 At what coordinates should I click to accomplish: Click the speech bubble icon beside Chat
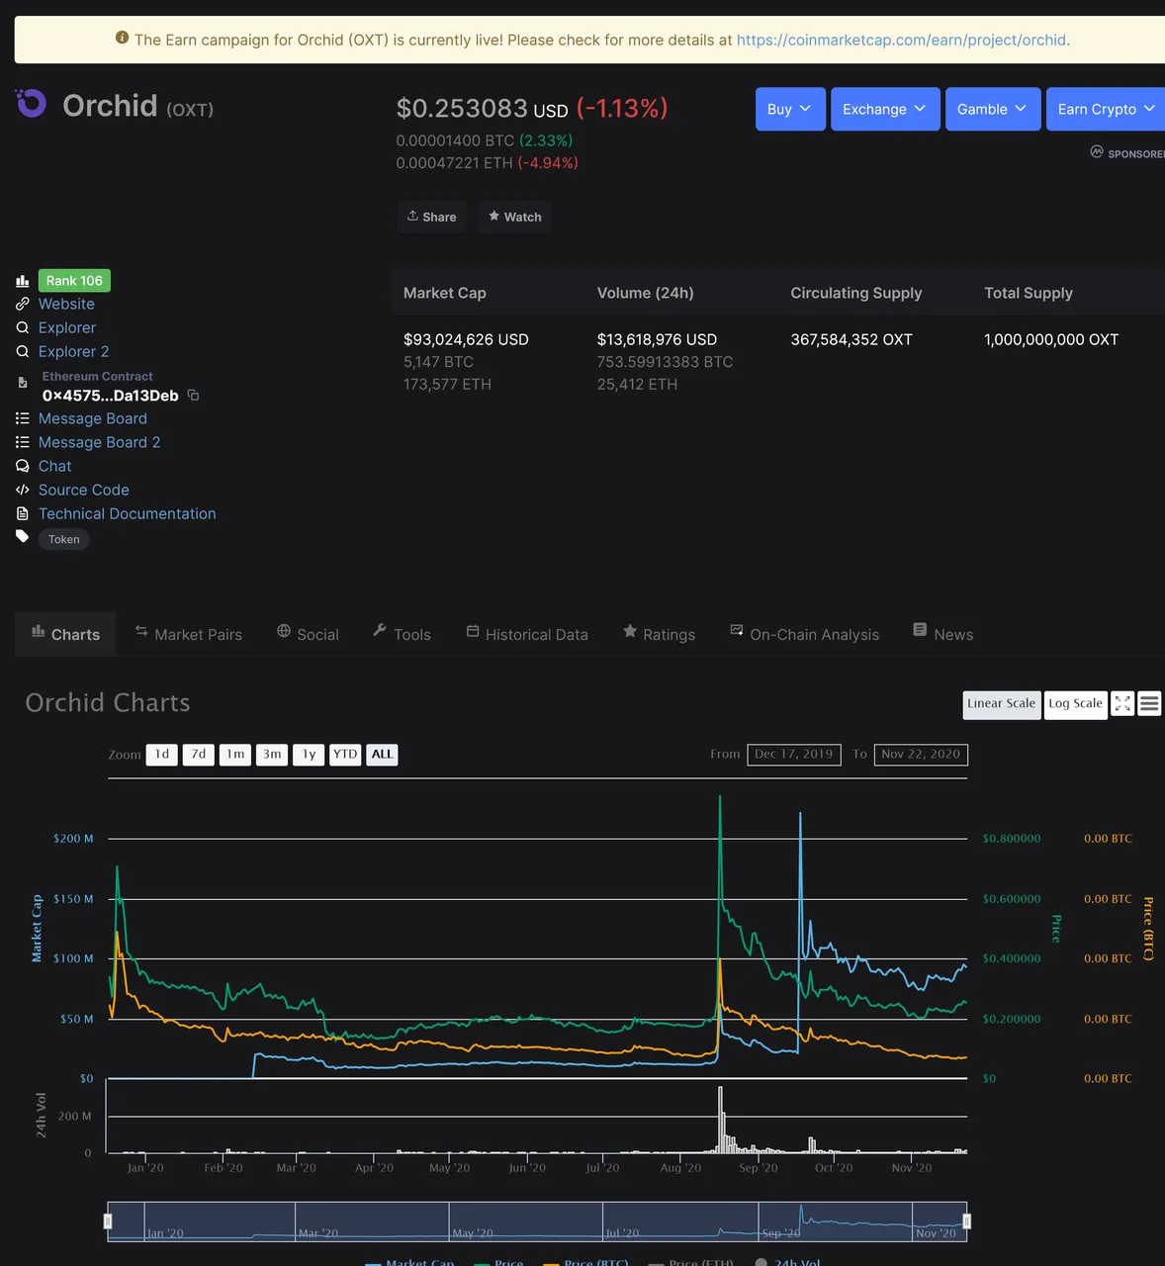point(23,466)
